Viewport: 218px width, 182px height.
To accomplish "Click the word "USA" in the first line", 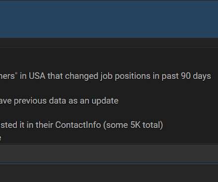I will 37,76.
